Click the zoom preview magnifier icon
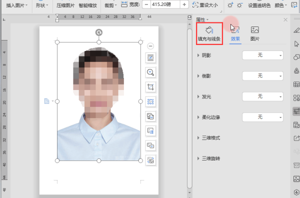300x198 pixels. coord(150,72)
